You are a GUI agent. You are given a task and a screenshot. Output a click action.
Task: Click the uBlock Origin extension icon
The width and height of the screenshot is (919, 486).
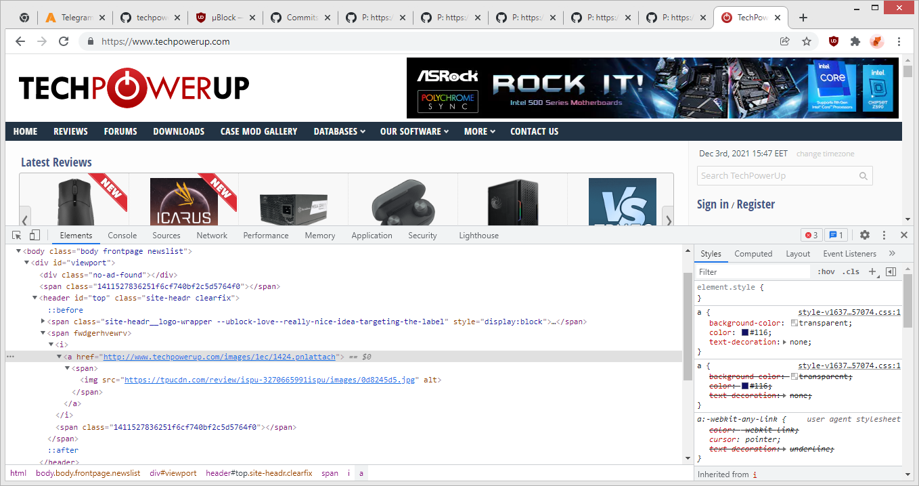pyautogui.click(x=833, y=41)
